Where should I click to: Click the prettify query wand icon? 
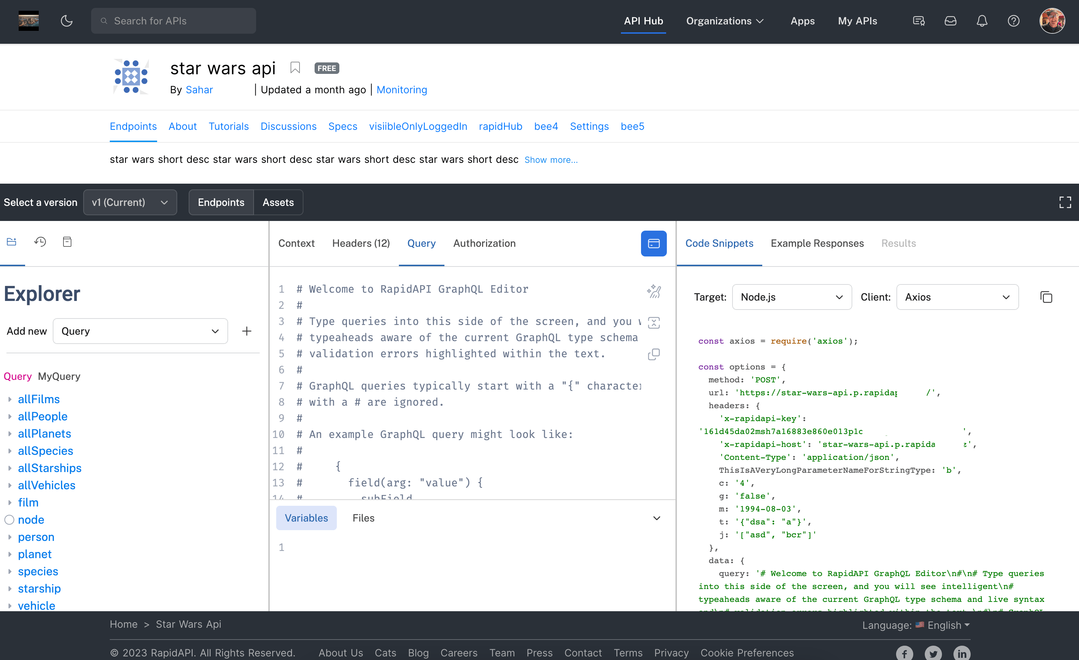(654, 291)
